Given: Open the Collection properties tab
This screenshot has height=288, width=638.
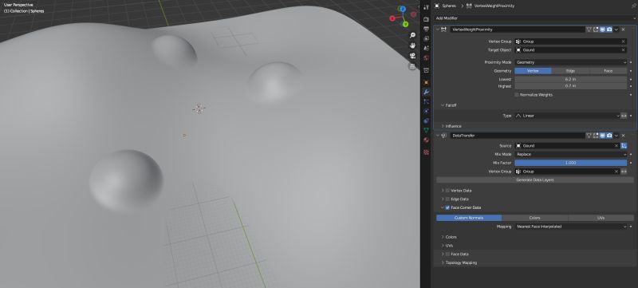Looking at the screenshot, I should [426, 70].
